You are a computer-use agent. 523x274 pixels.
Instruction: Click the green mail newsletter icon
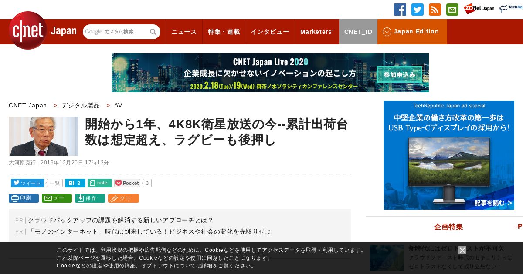tap(452, 10)
